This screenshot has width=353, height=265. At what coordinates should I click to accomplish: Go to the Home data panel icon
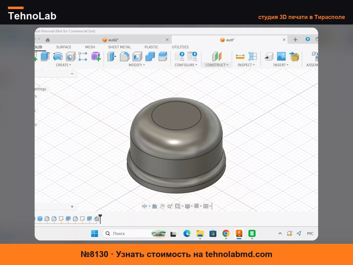pos(48,40)
